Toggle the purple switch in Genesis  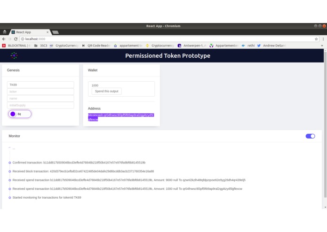click(x=20, y=114)
